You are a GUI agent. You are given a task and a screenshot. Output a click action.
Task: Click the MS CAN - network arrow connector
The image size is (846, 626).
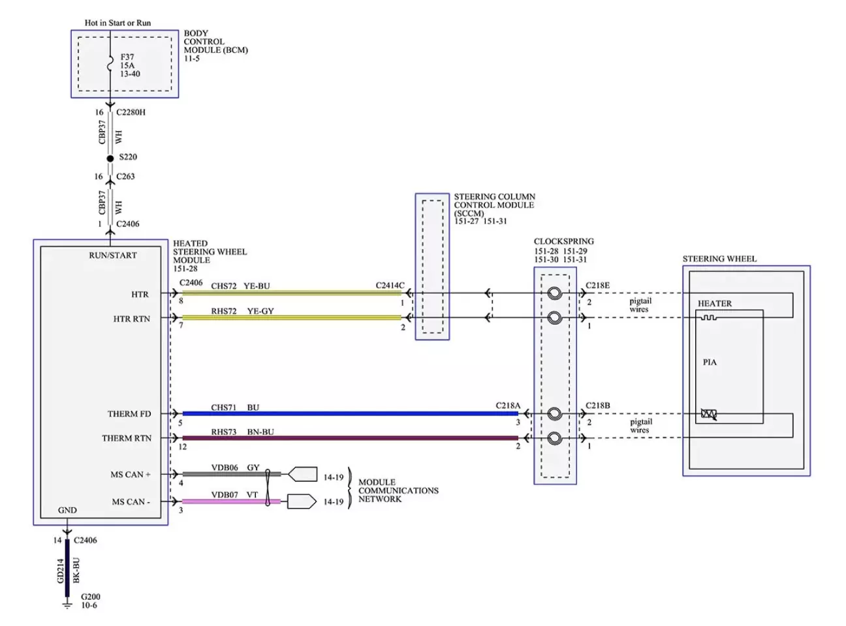click(302, 501)
